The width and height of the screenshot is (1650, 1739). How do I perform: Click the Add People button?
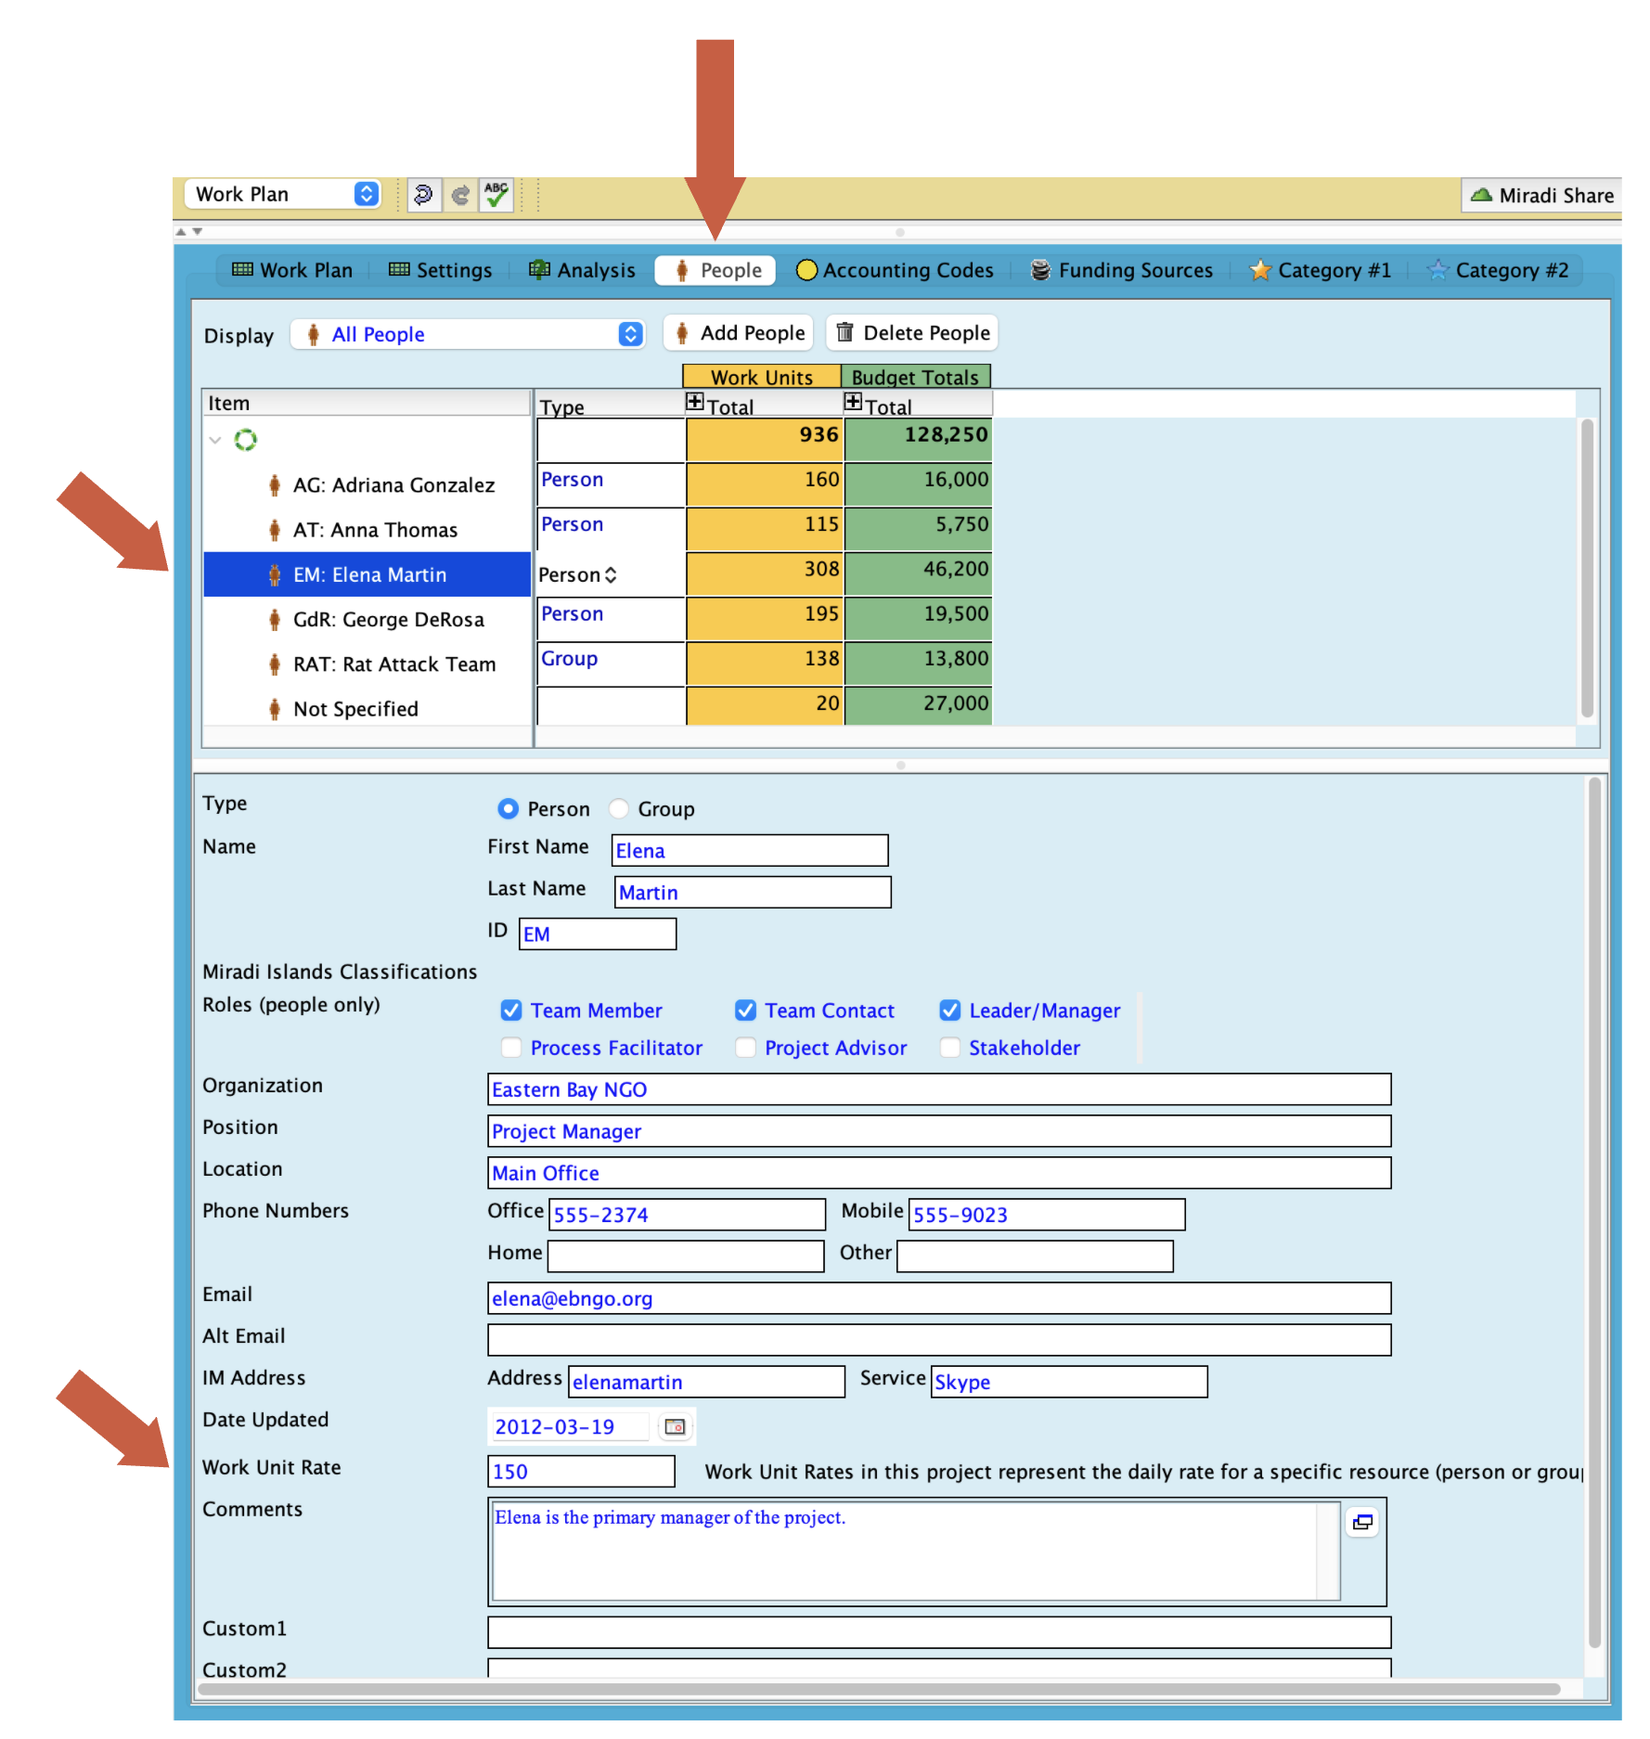[x=739, y=333]
